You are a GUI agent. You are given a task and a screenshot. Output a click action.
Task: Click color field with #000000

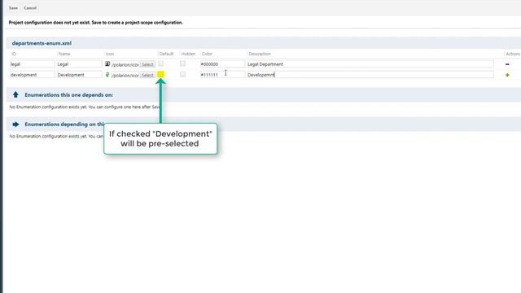tap(222, 63)
